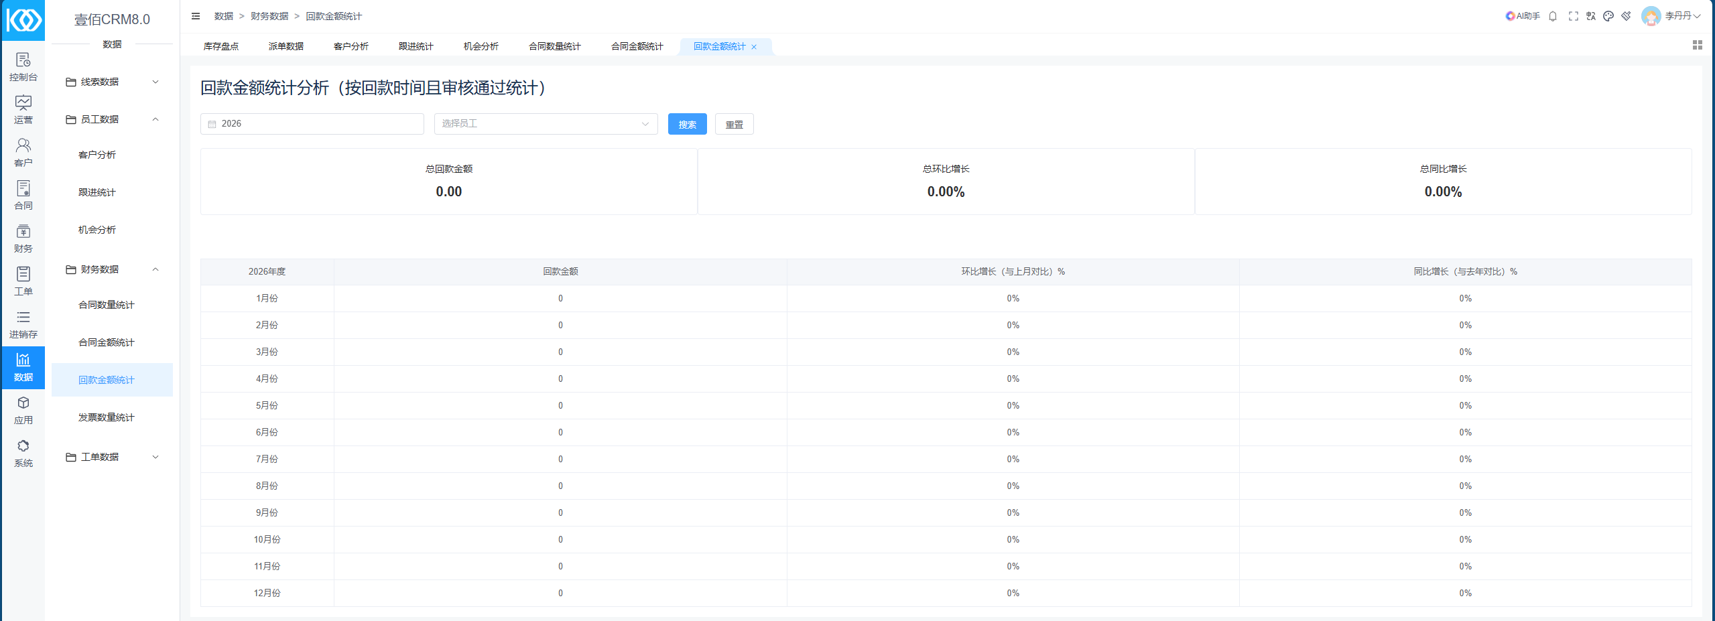Screen dimensions: 1715x621
Task: Click the 总环比增长 summary card
Action: (x=946, y=182)
